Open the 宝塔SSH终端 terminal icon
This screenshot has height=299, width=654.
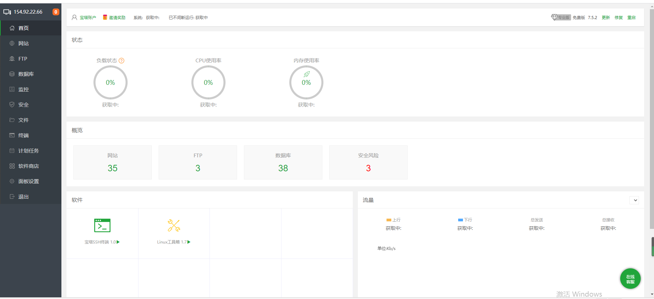pyautogui.click(x=102, y=225)
